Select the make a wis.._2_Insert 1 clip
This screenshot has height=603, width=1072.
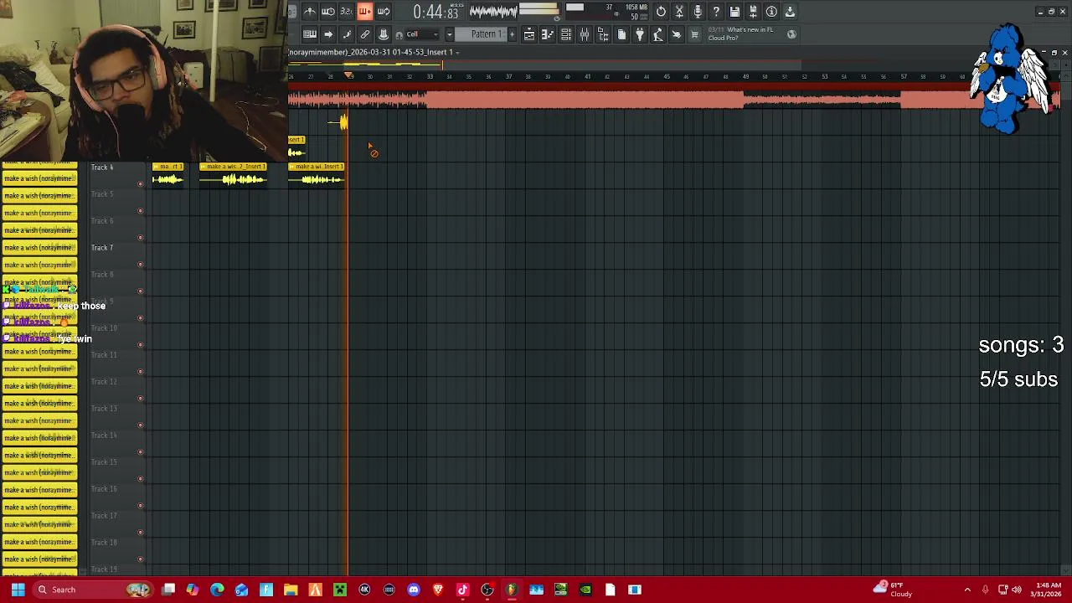tap(234, 174)
